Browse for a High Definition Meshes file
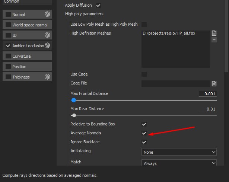229x182 pixels. click(x=214, y=33)
